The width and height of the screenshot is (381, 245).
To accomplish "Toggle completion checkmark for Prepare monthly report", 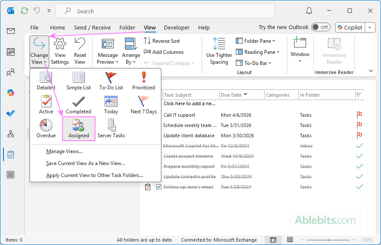I will pos(359,166).
